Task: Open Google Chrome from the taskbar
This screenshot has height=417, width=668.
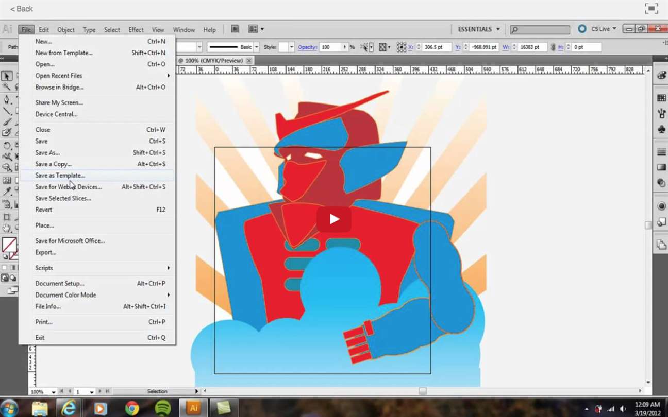Action: pos(132,408)
